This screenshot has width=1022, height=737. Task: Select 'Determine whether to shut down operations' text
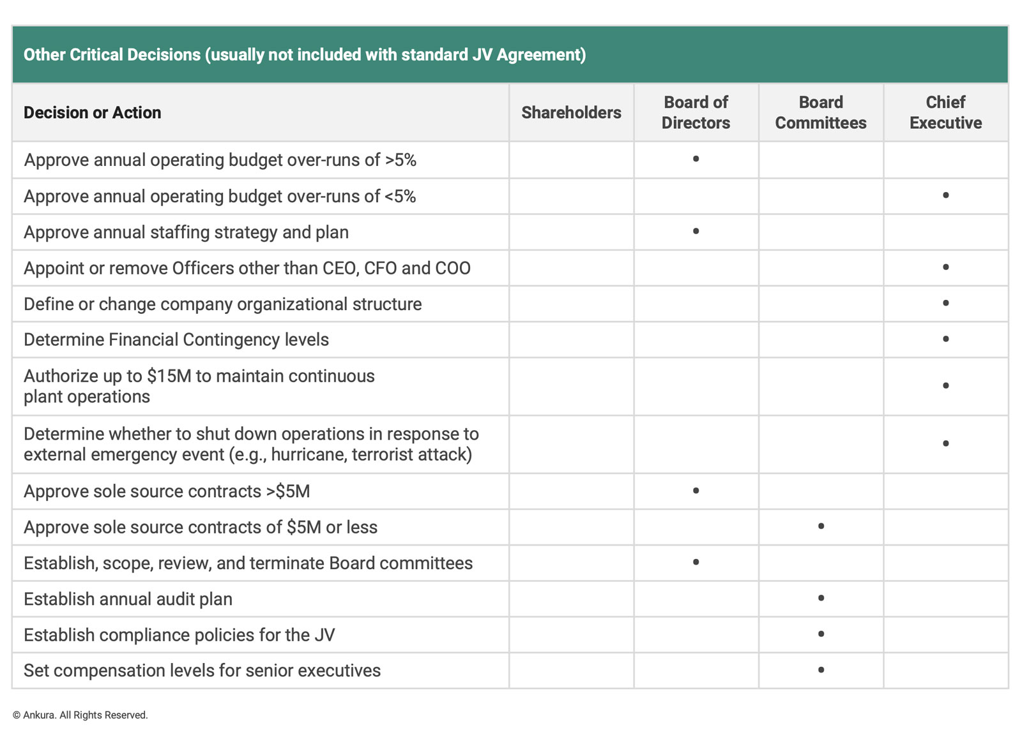(252, 444)
